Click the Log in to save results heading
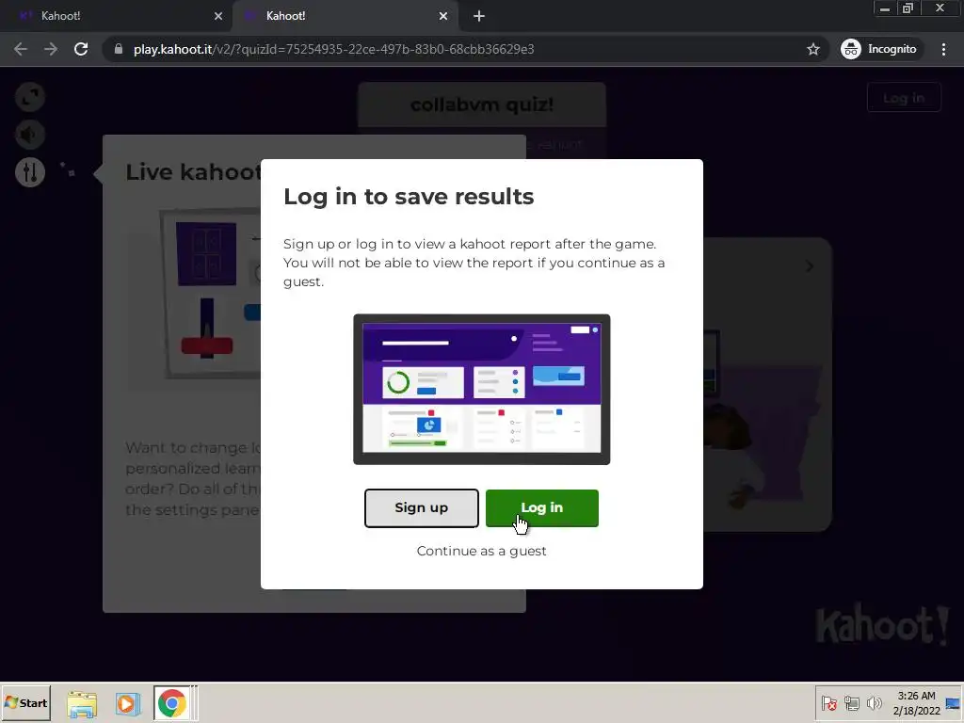Screen dimensions: 964x723 click(409, 197)
